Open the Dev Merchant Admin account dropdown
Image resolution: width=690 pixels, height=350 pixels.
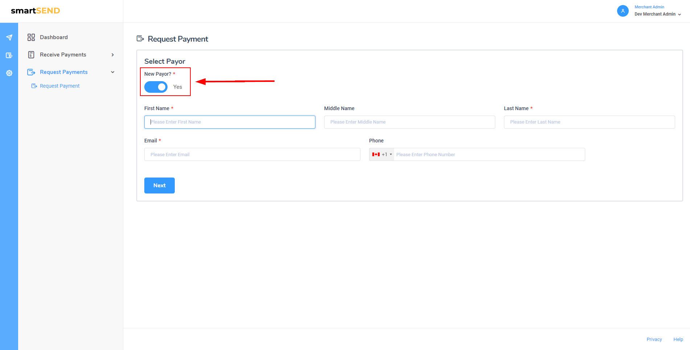(x=658, y=14)
